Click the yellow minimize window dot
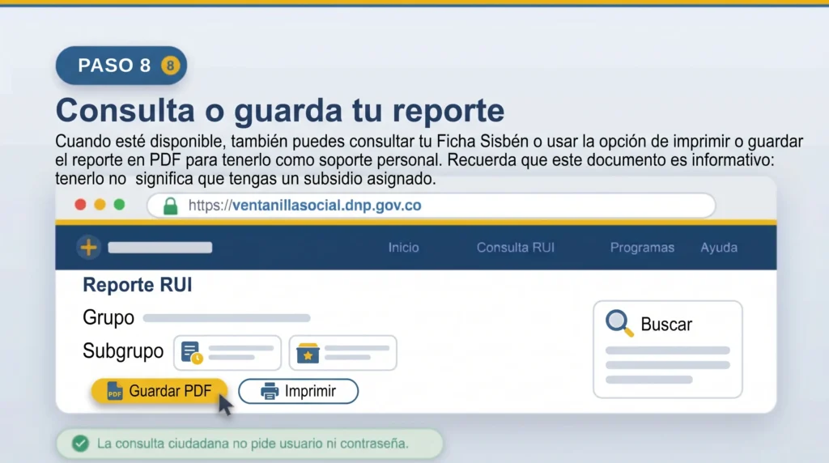The height and width of the screenshot is (463, 829). [x=100, y=205]
